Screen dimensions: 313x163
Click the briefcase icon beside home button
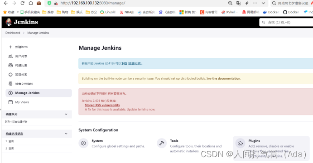pyautogui.click(x=39, y=3)
